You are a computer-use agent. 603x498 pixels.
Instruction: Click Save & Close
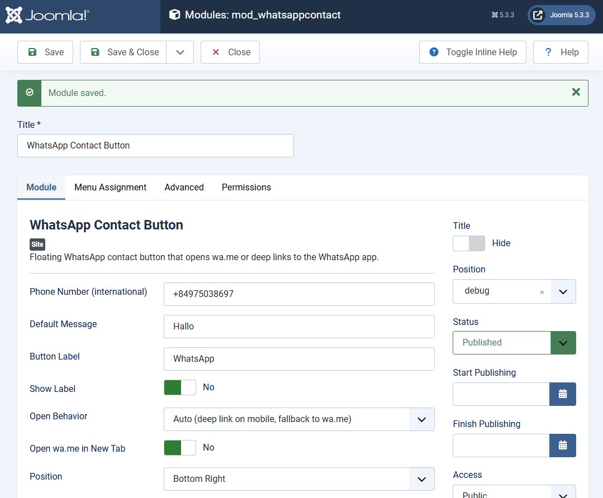124,52
